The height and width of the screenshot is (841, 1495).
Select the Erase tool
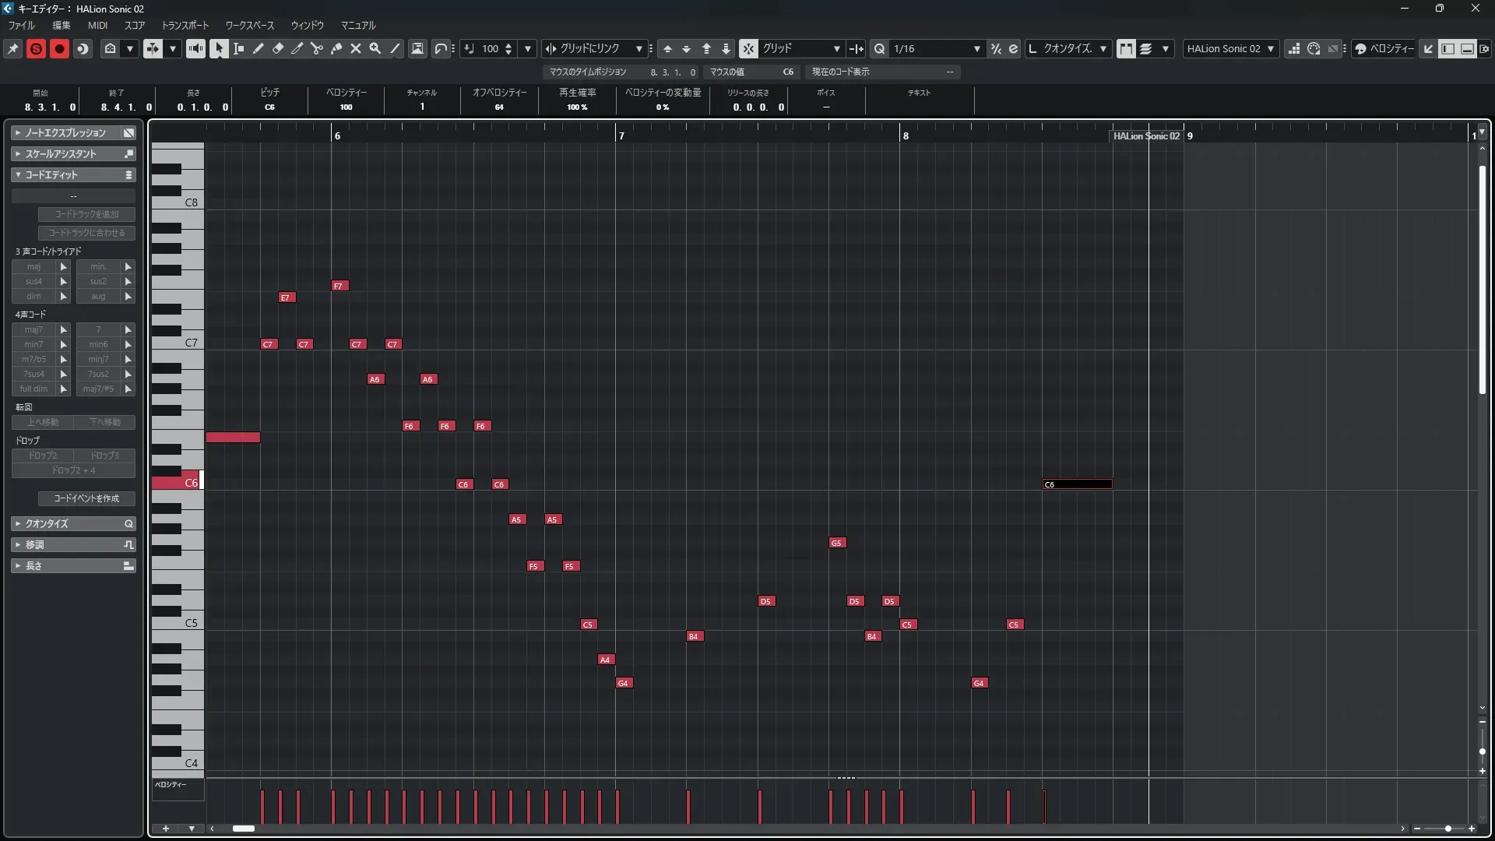pyautogui.click(x=278, y=48)
